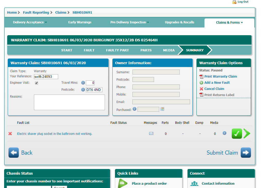Open the Upgrades & Recalls tab

180,22
